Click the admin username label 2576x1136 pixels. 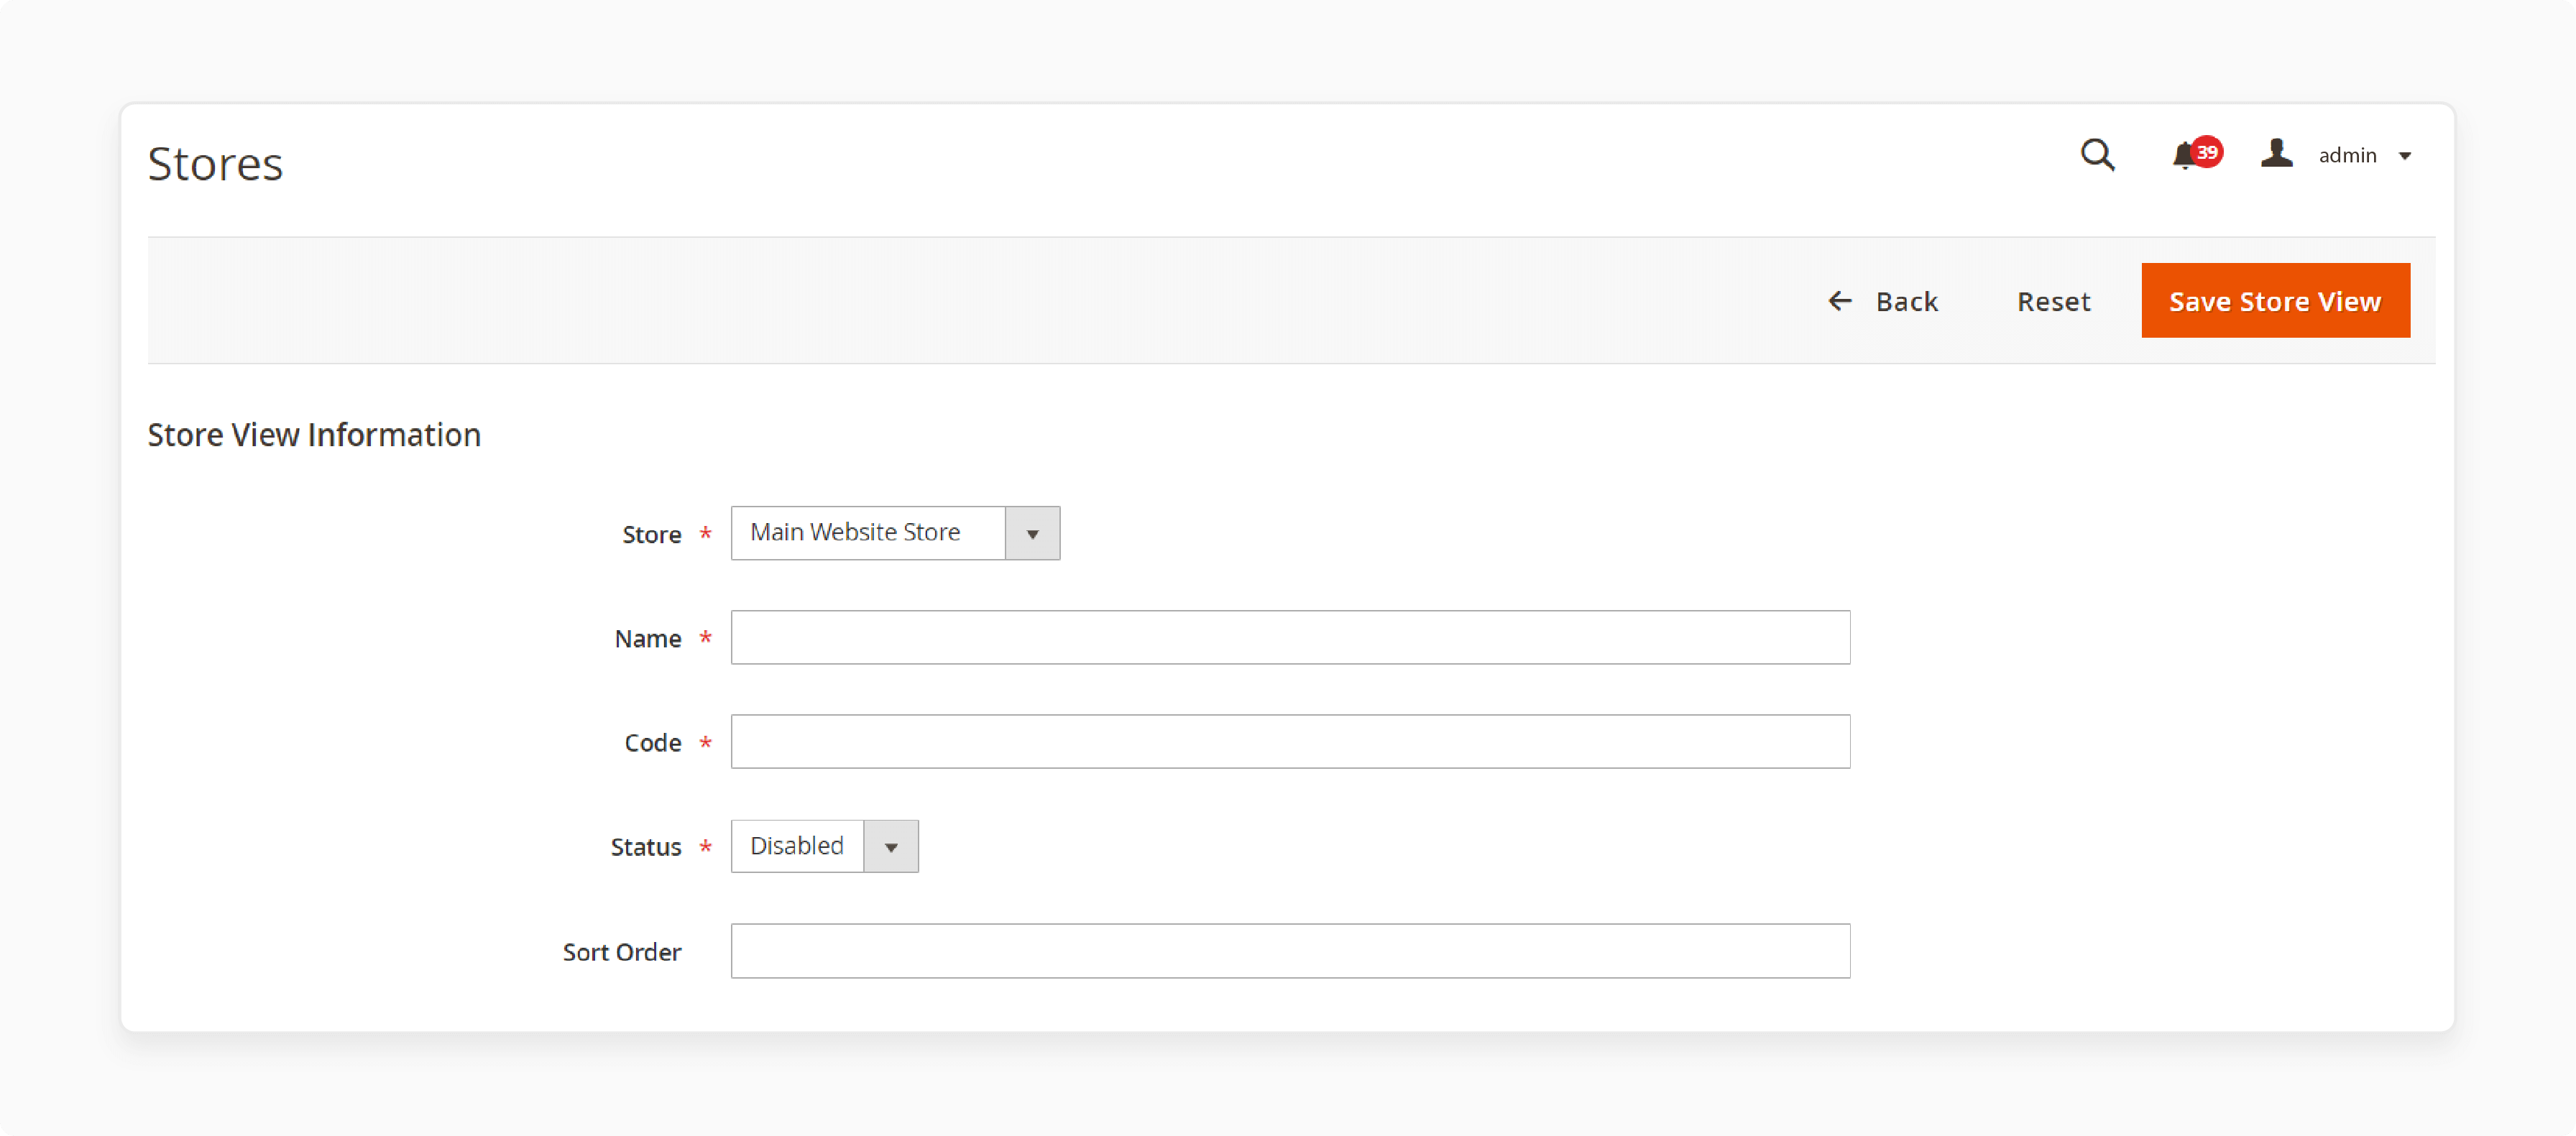click(2347, 155)
